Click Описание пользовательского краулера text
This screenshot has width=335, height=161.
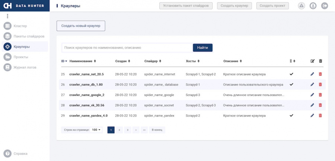pos(253,84)
